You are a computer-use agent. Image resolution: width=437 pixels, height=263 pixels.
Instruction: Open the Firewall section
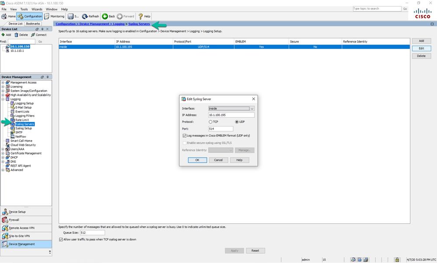[26, 220]
